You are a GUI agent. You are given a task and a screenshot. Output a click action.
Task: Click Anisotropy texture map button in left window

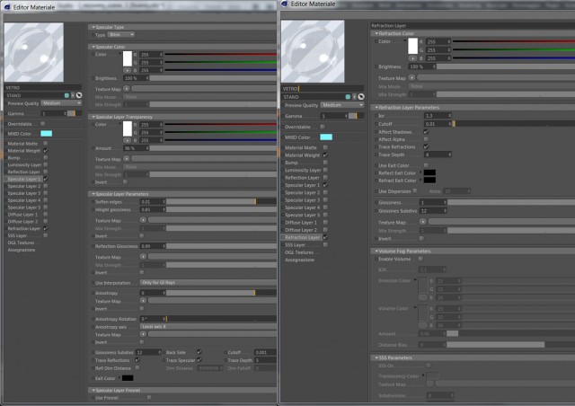click(143, 301)
